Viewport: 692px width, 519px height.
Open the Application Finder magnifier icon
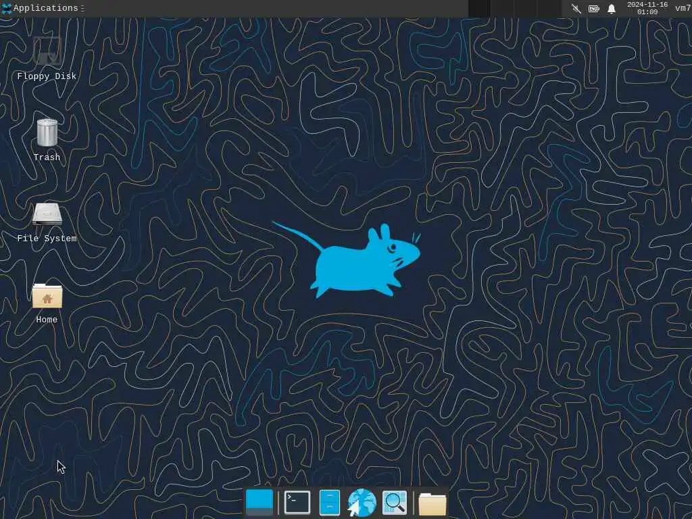[x=395, y=502]
